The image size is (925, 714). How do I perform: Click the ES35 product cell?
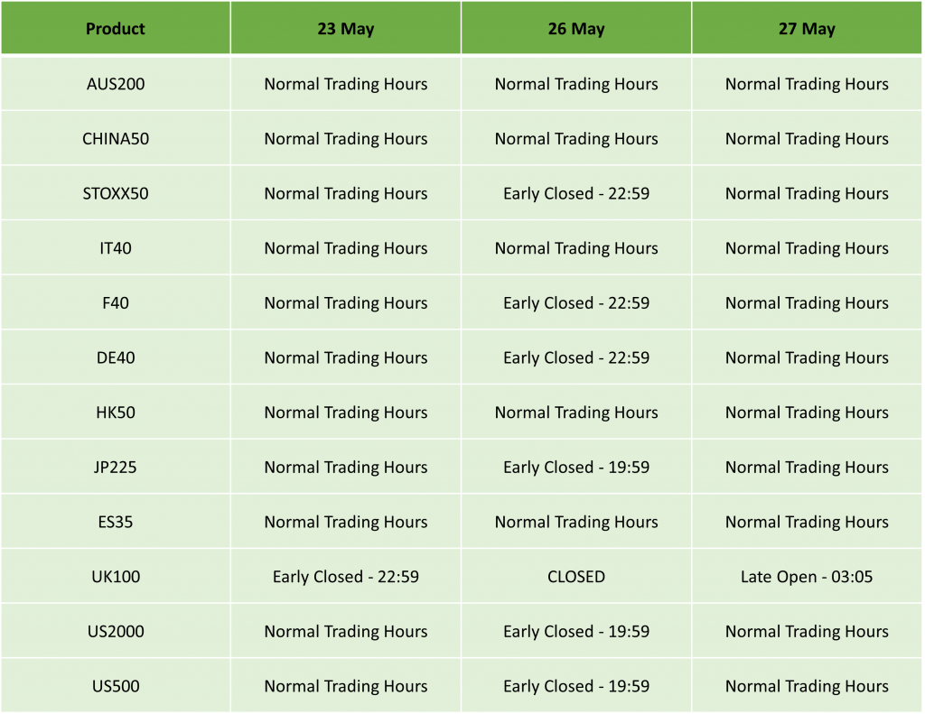click(116, 522)
